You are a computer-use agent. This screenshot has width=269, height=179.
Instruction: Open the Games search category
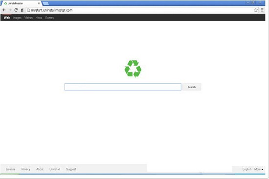pyautogui.click(x=49, y=18)
